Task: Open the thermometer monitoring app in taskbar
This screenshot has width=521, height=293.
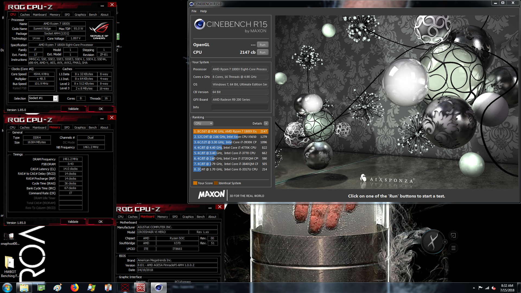Action: (108, 288)
